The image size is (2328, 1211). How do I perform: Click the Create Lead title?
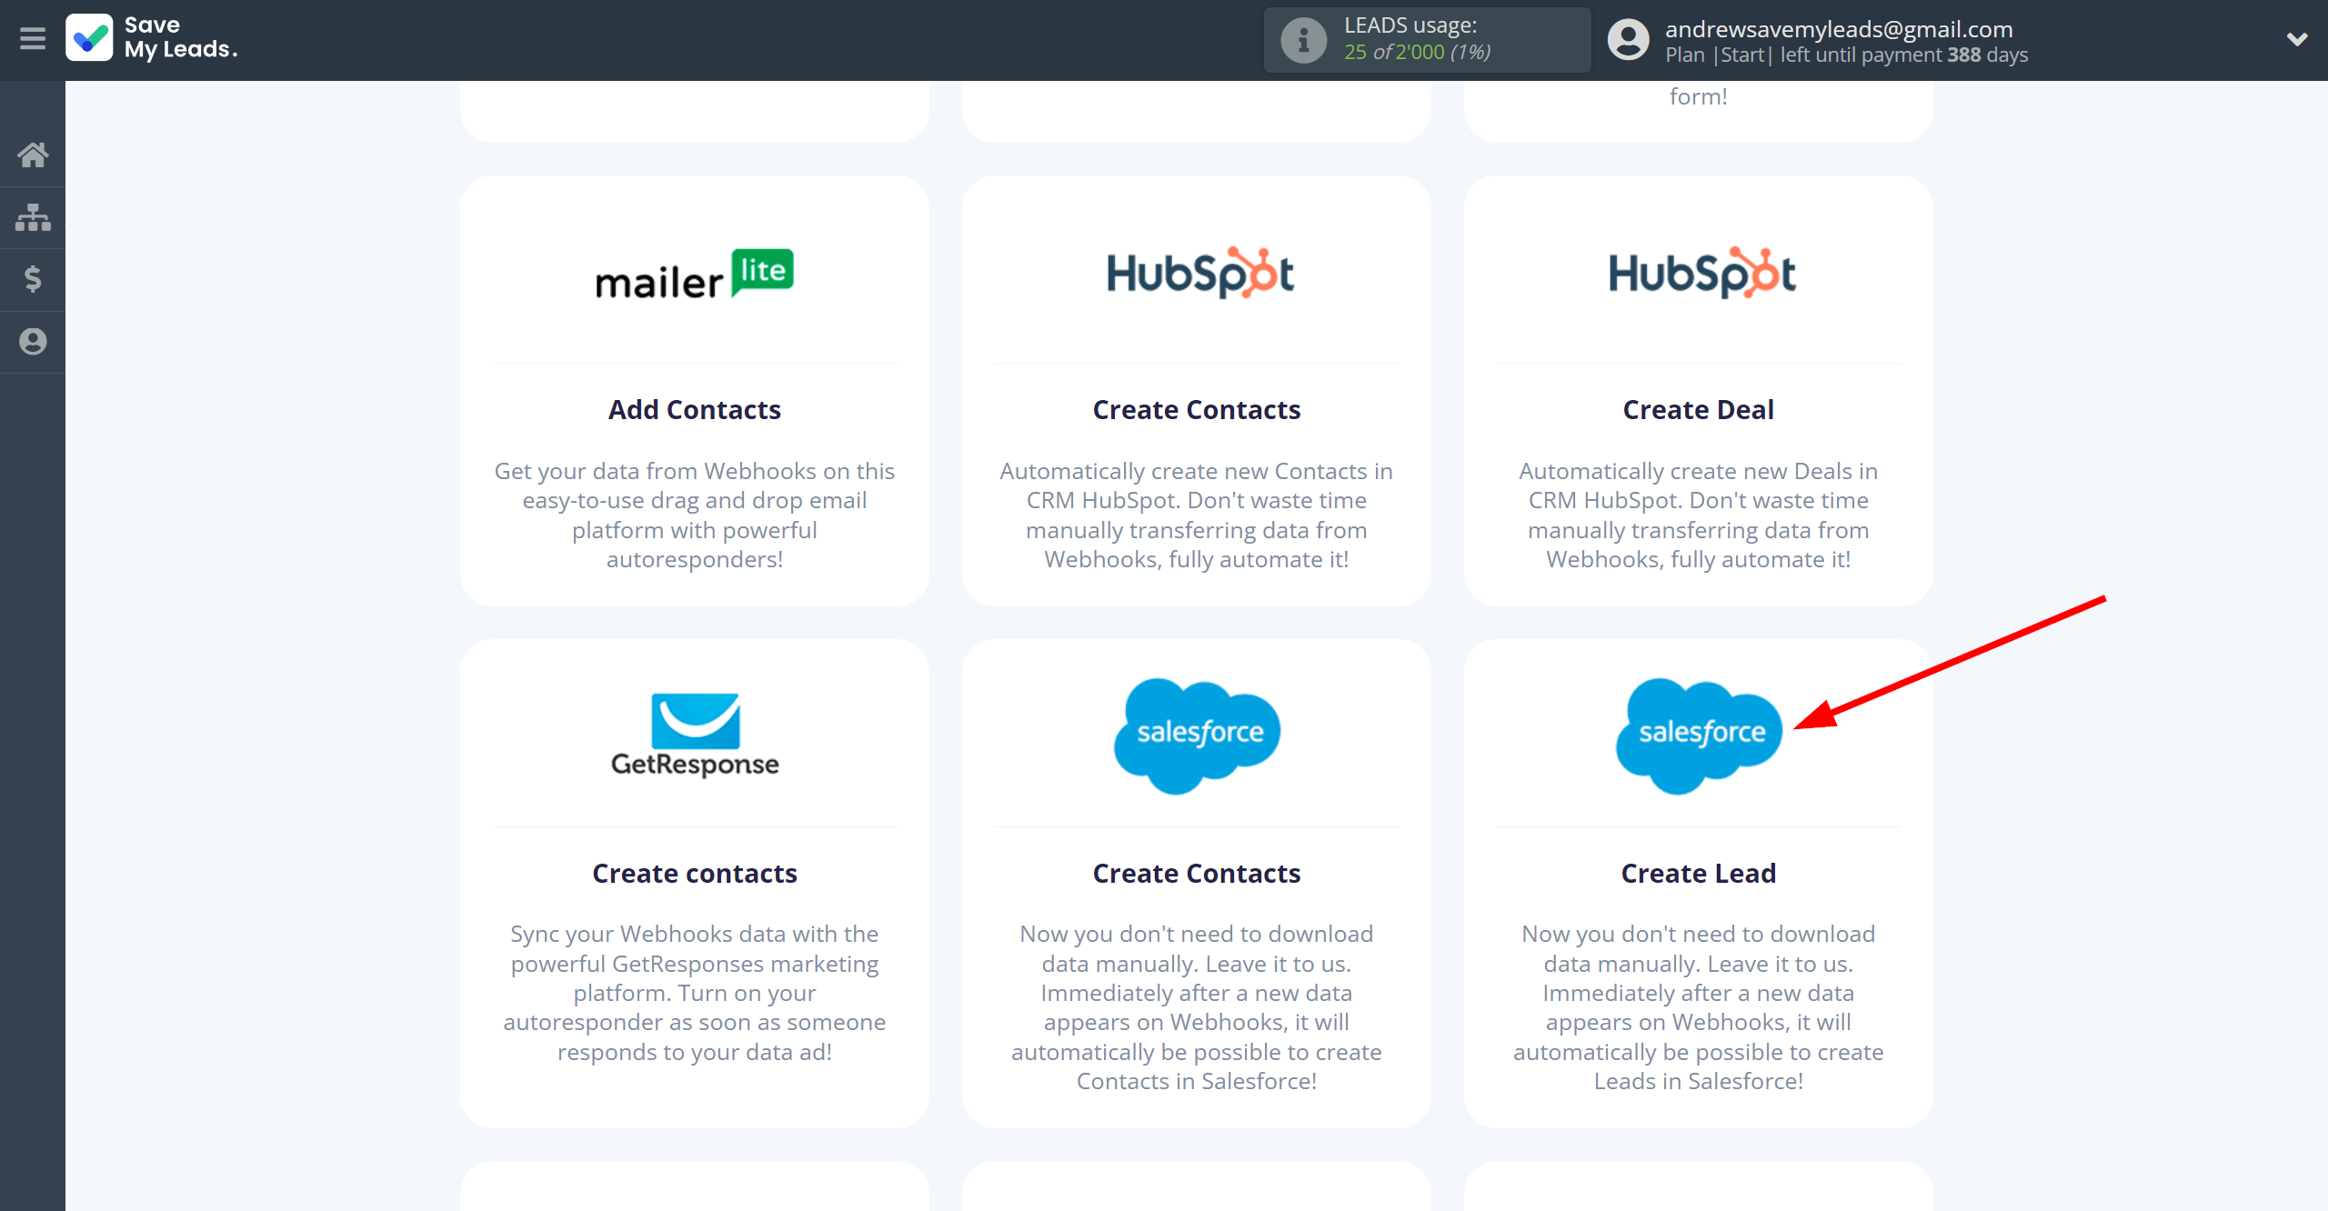1699,874
